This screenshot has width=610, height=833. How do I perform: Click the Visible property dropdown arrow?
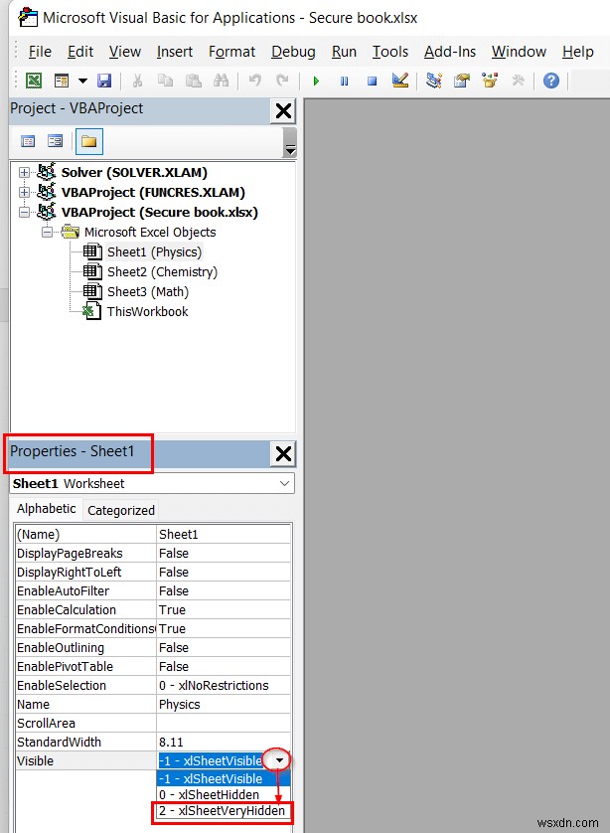pos(279,760)
